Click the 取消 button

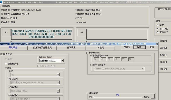[x=152, y=47]
